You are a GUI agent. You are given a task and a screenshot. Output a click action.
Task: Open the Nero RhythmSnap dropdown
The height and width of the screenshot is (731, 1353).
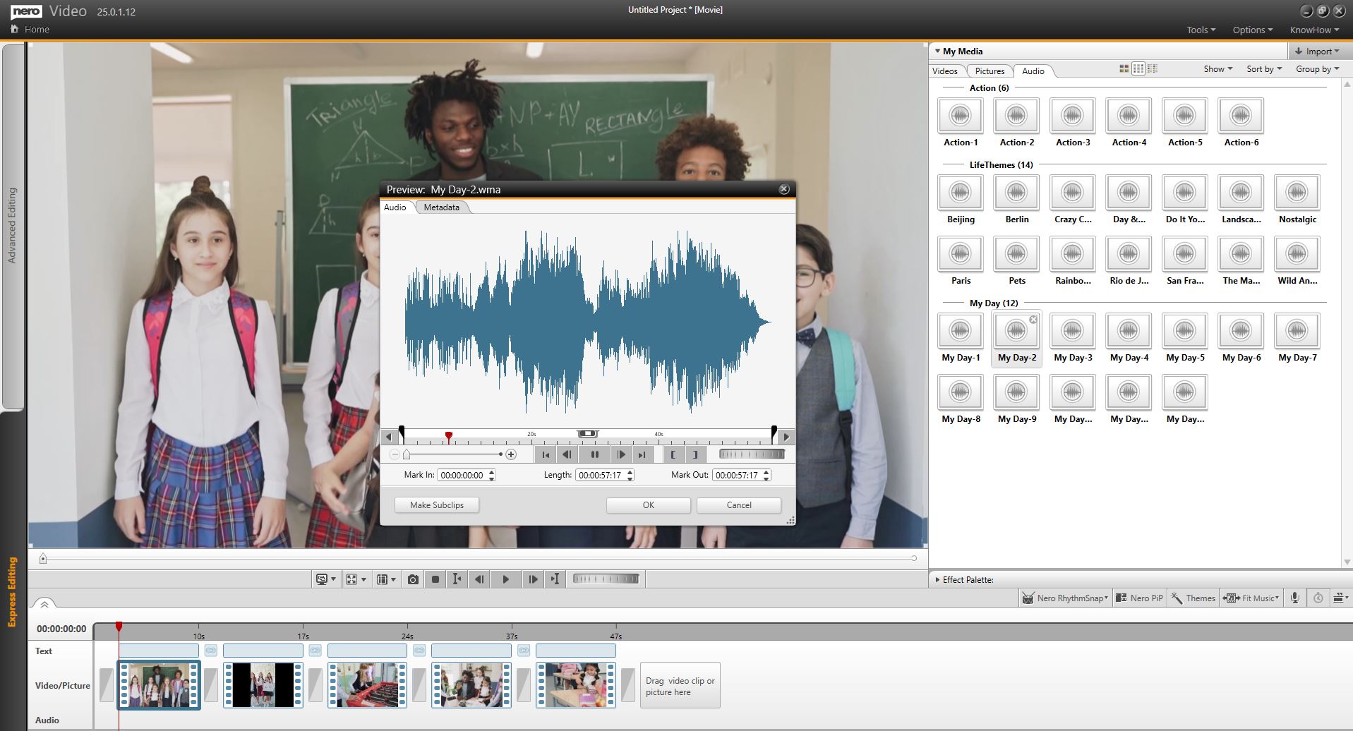pos(1066,598)
